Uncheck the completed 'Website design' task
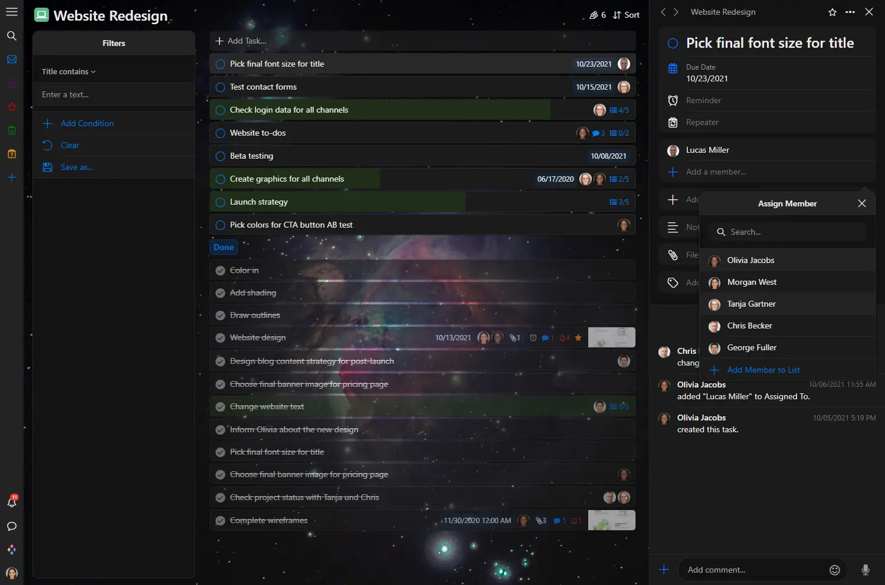This screenshot has width=885, height=585. point(220,338)
